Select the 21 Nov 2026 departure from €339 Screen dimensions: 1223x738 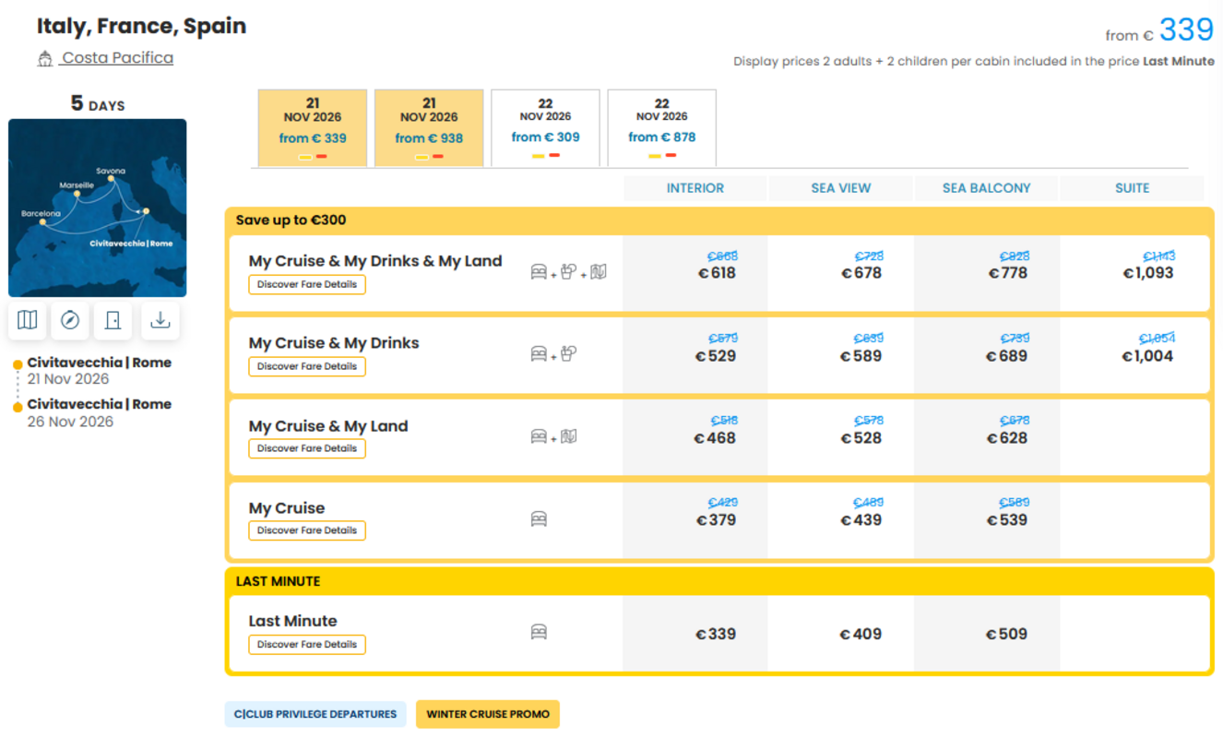point(313,128)
